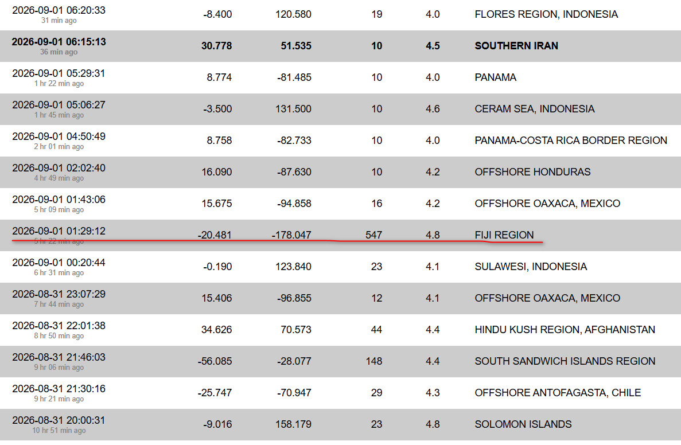Select the 2026-08-31 23:07:29 Oaxaca row
Image resolution: width=681 pixels, height=445 pixels.
[341, 298]
